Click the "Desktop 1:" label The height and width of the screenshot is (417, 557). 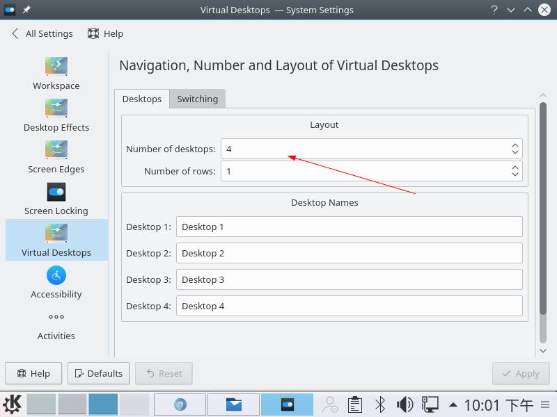[148, 227]
